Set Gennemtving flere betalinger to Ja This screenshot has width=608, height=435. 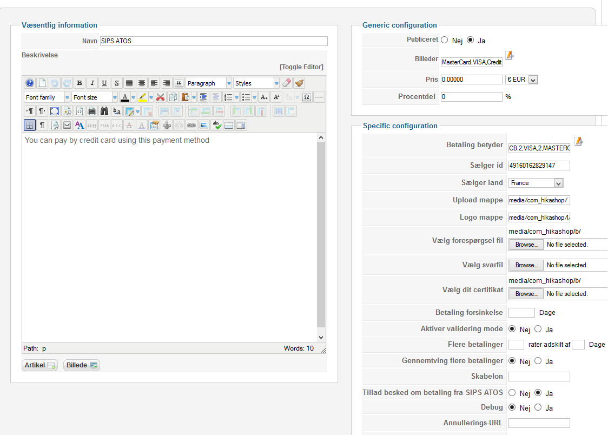(538, 361)
